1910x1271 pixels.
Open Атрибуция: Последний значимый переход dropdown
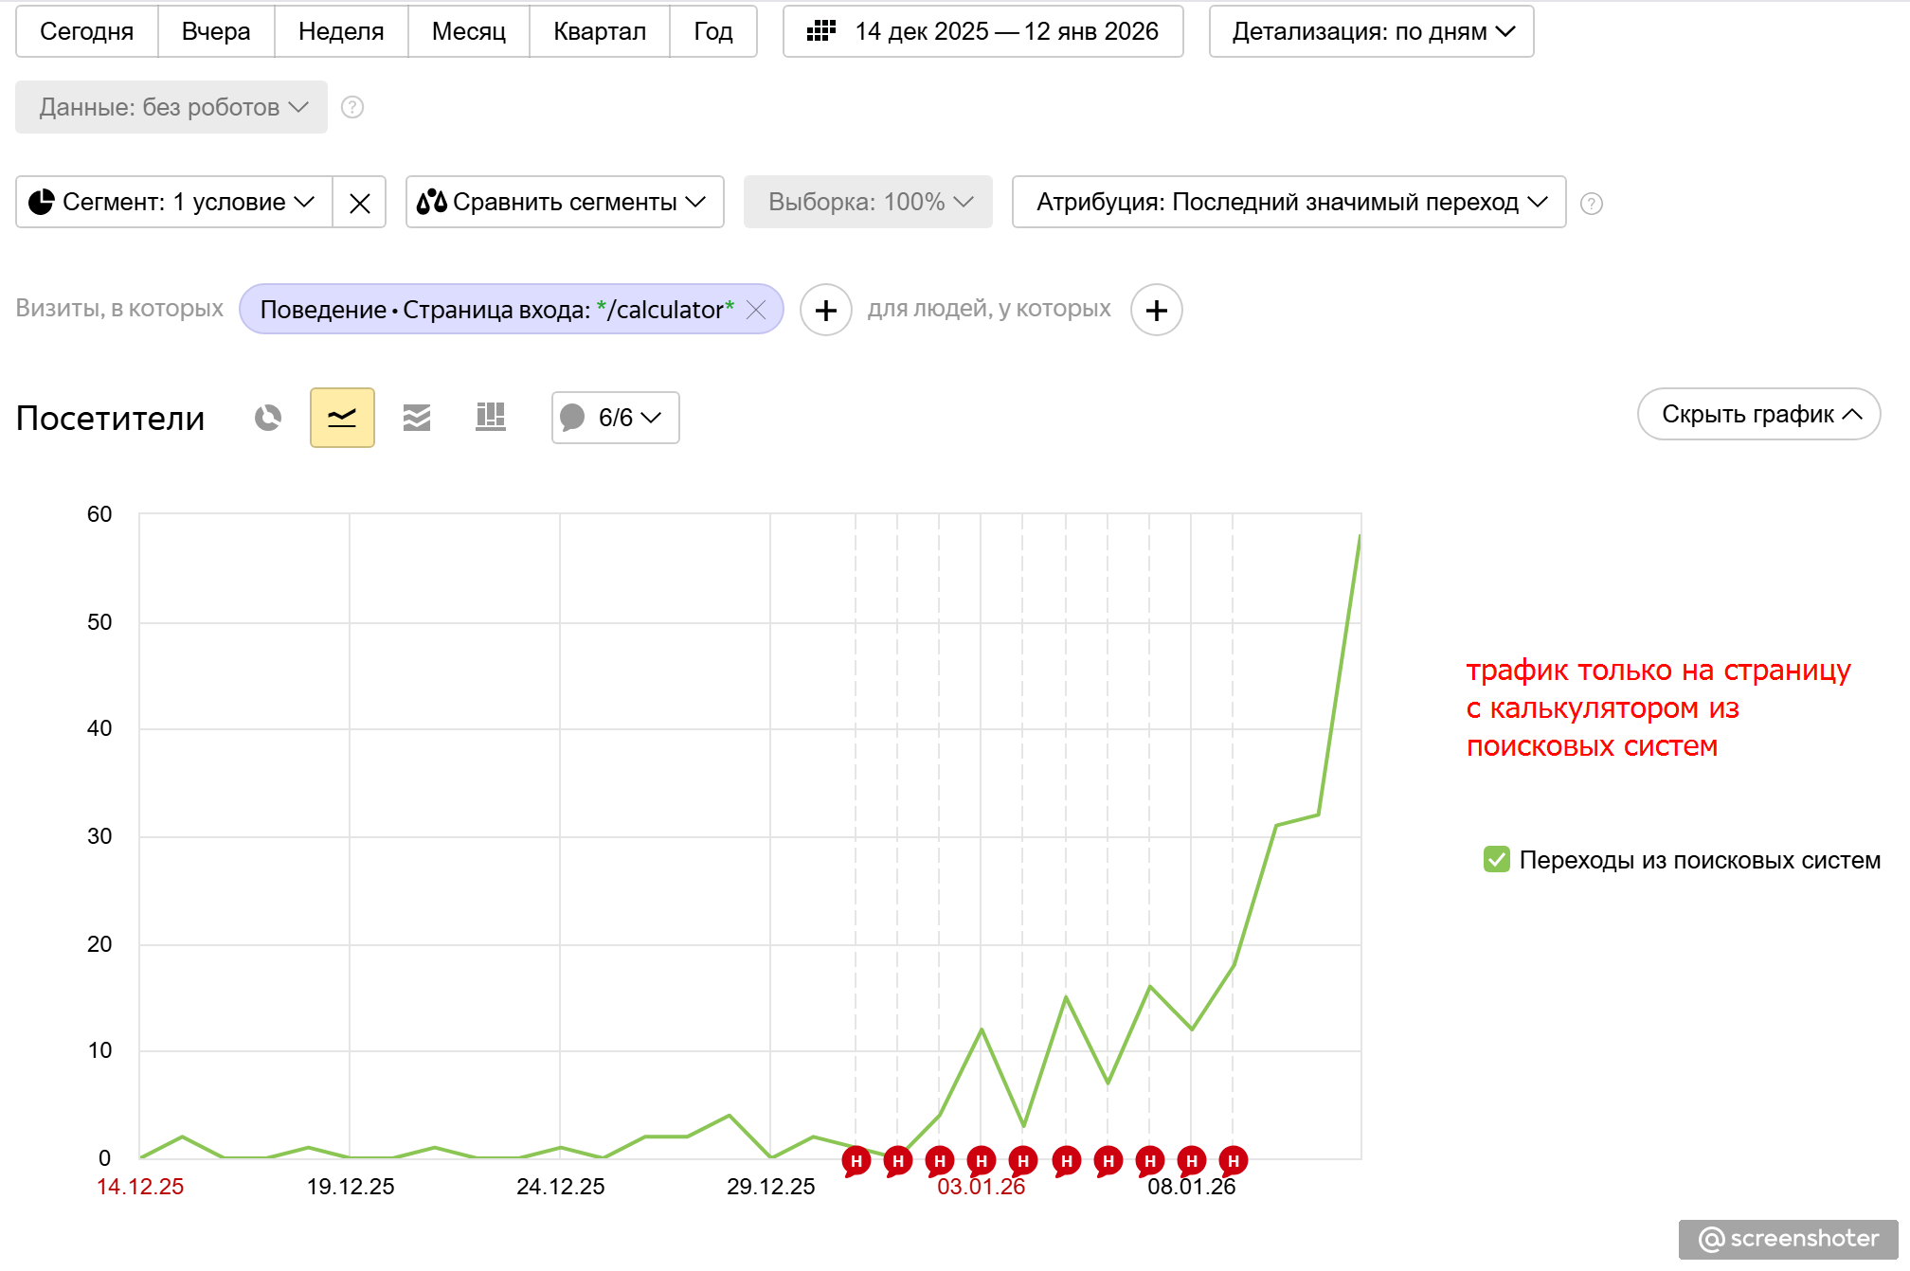[1288, 203]
